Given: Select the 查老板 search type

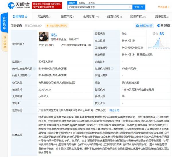Looking at the screenshot, I should 81,3.
